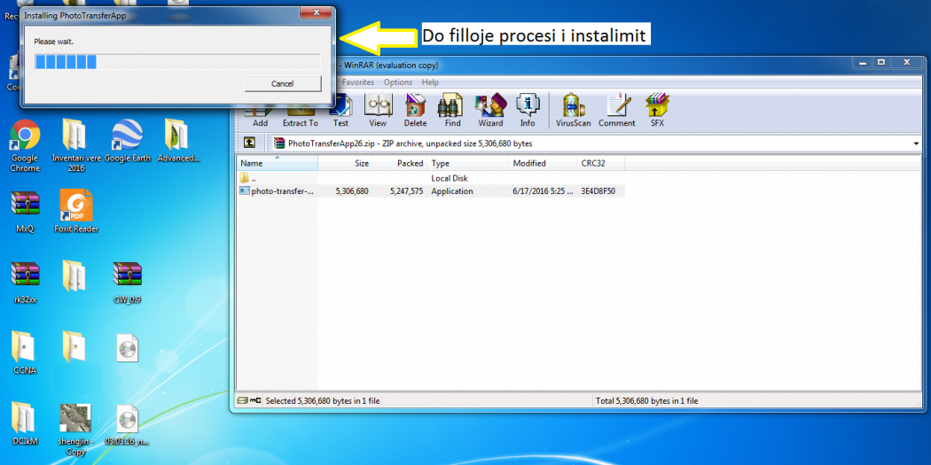Open the View toolbar icon in WinRAR
The width and height of the screenshot is (931, 465).
[378, 110]
